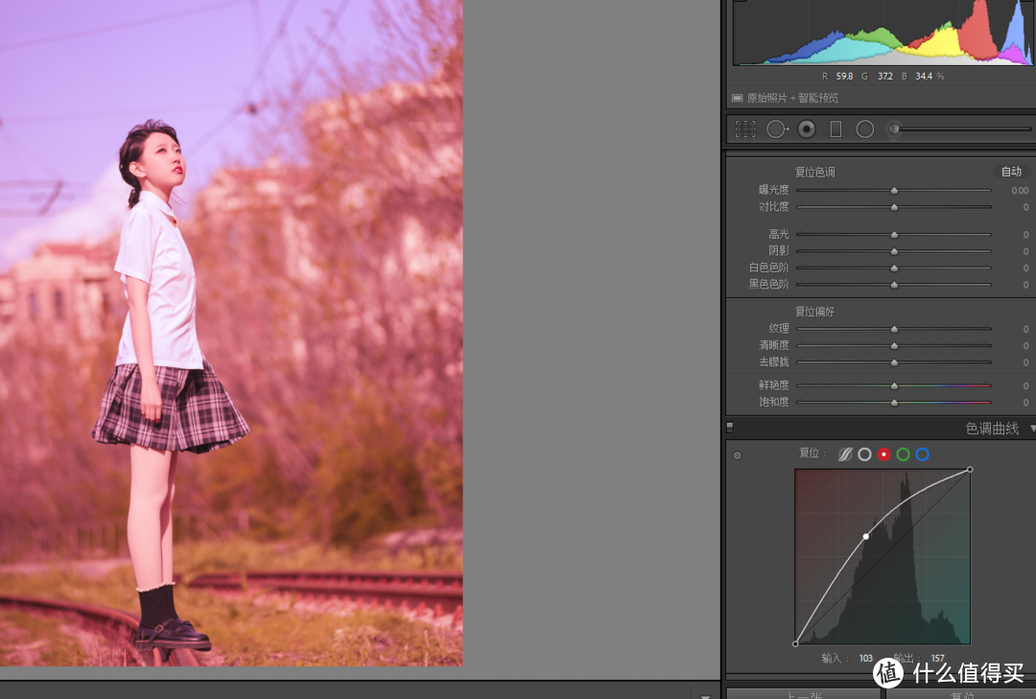The width and height of the screenshot is (1036, 699).
Task: Switch to parametric curve mode icon
Action: click(845, 454)
